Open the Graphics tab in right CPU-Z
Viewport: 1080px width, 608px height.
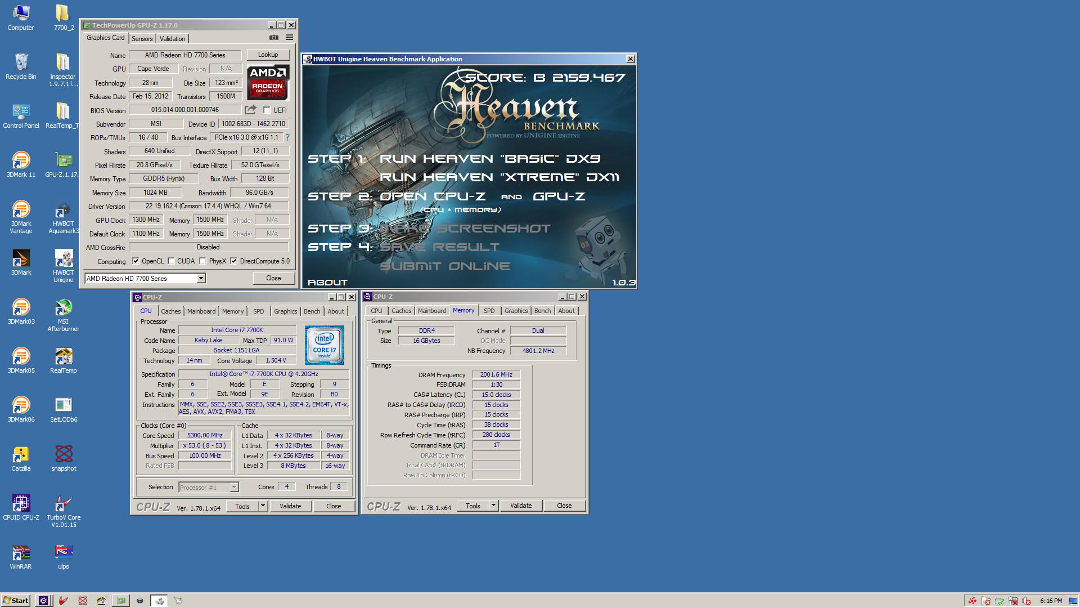(516, 311)
